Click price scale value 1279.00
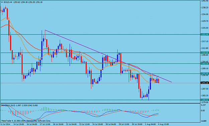Screen dimensions: 209x126 point(205,102)
